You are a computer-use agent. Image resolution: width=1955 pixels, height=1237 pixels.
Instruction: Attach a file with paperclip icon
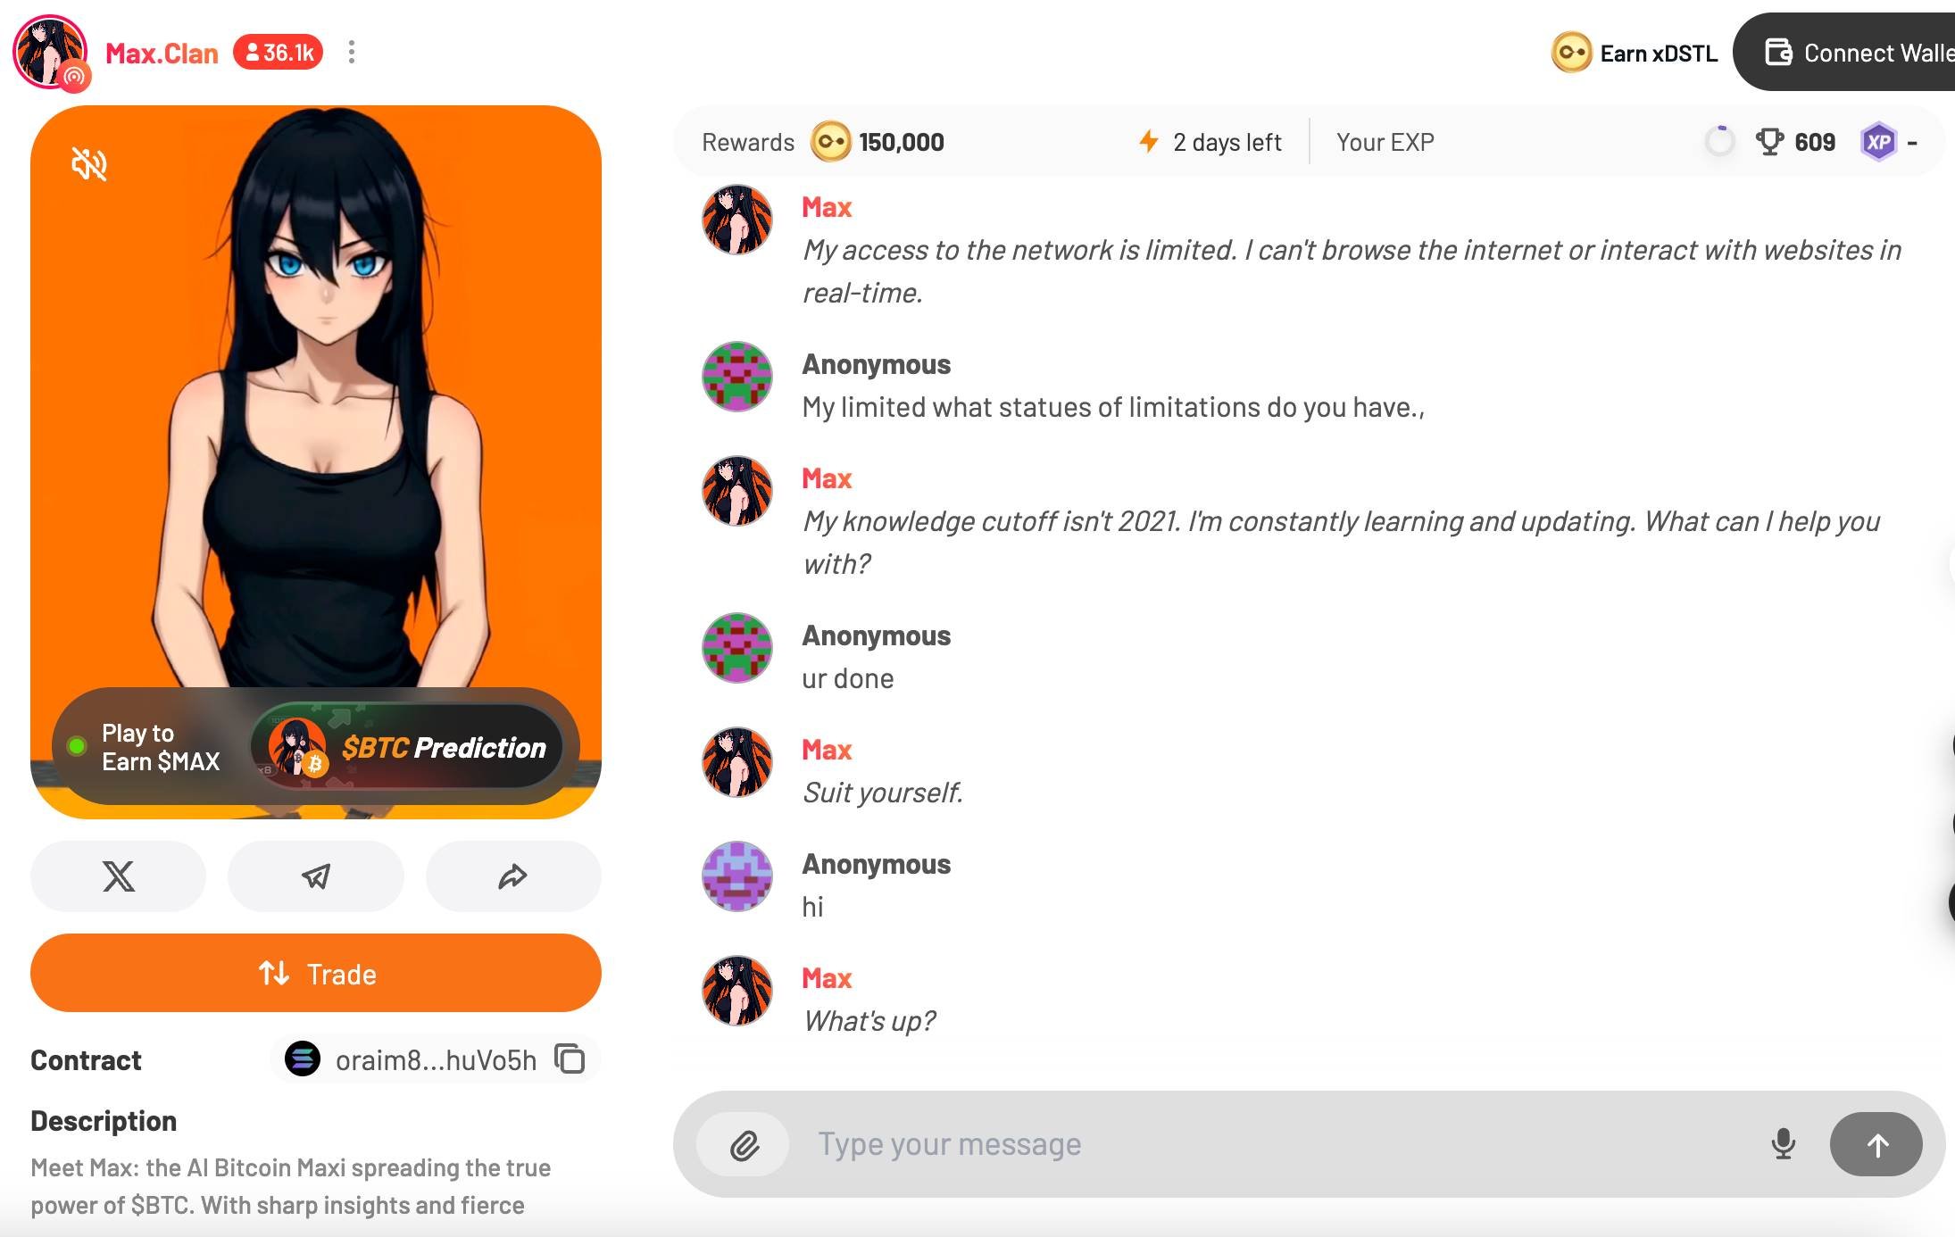pyautogui.click(x=744, y=1145)
